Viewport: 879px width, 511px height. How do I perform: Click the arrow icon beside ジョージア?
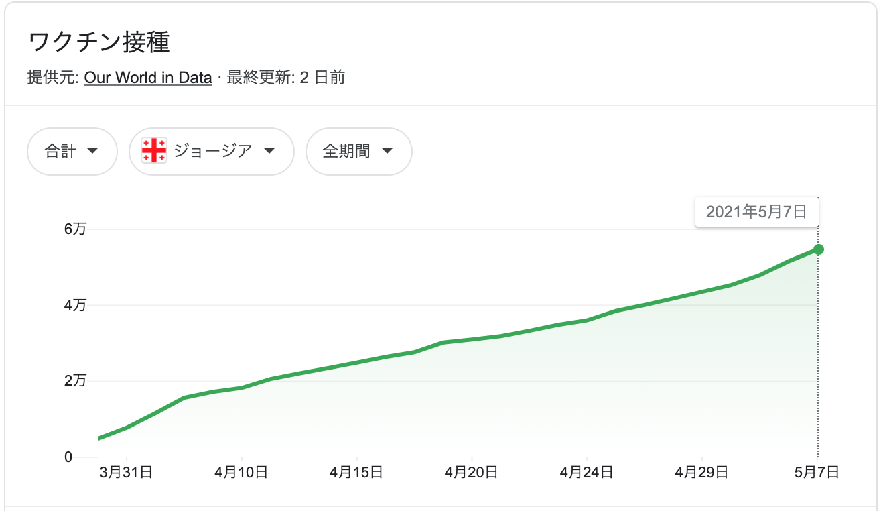pyautogui.click(x=269, y=152)
